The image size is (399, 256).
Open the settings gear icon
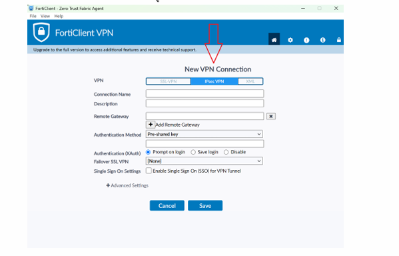pos(290,40)
